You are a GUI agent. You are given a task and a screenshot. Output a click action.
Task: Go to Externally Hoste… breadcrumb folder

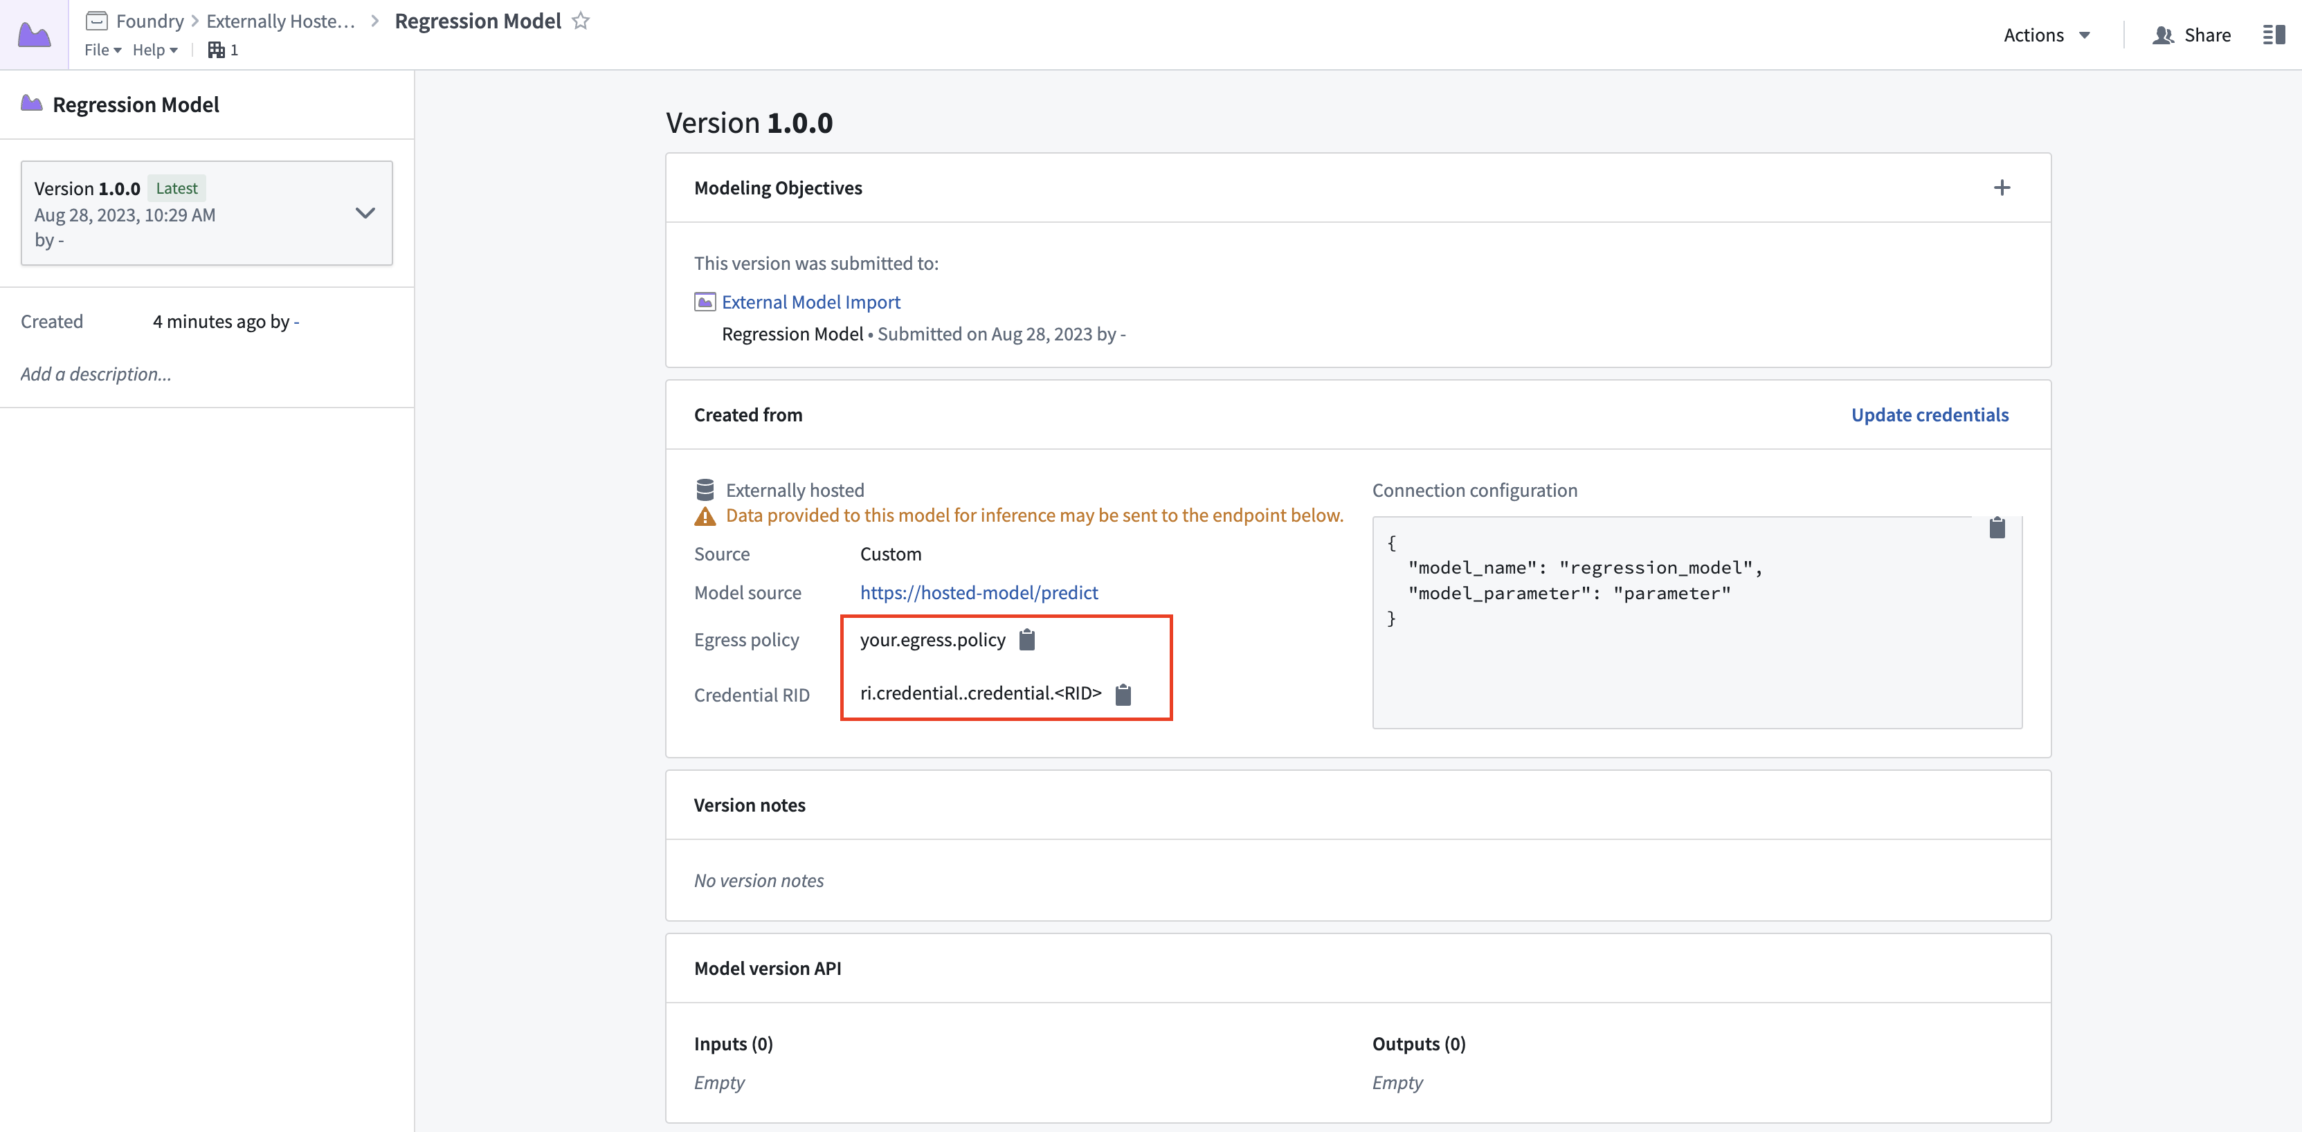click(x=280, y=21)
